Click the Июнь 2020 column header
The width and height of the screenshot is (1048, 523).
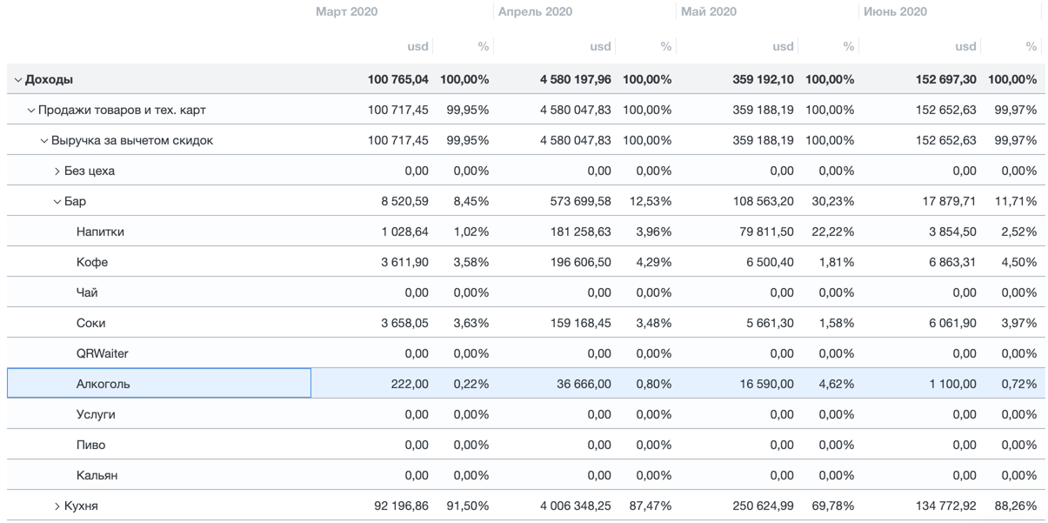(895, 12)
